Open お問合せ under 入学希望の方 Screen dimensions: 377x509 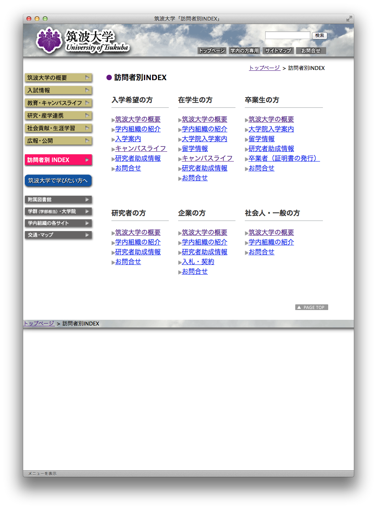pyautogui.click(x=128, y=168)
